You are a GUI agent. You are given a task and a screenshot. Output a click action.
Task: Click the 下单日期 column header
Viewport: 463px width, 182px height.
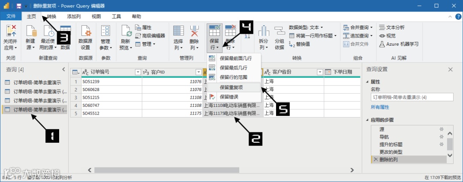pos(342,72)
